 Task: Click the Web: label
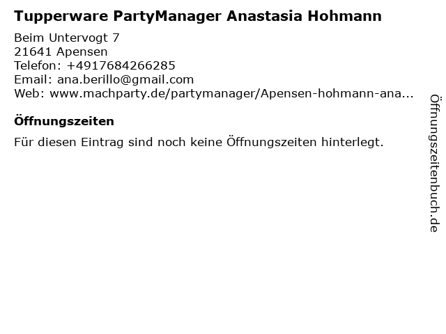point(29,93)
